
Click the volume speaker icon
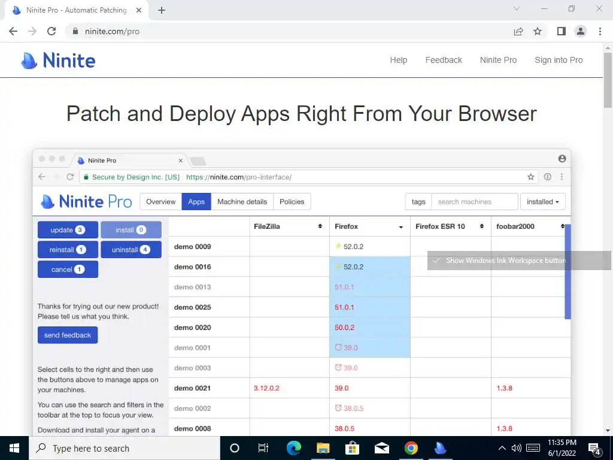517,448
